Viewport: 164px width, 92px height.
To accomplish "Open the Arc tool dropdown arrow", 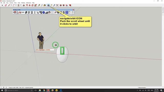I will point(16,5).
